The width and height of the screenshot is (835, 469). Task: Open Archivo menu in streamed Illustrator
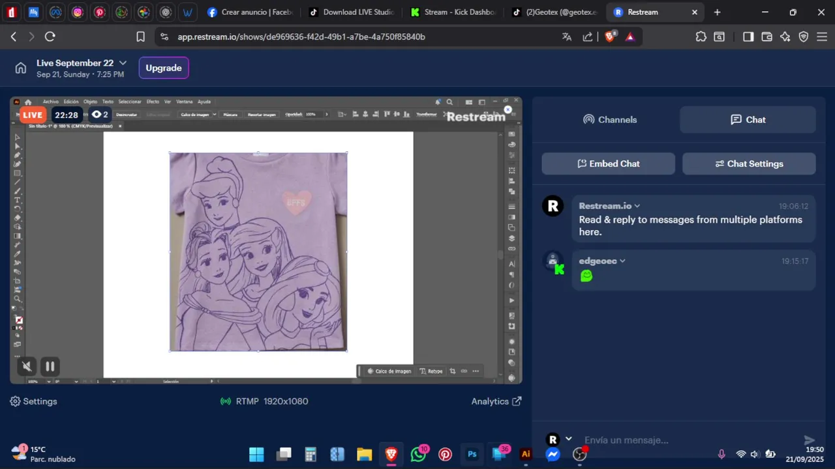[x=51, y=102]
